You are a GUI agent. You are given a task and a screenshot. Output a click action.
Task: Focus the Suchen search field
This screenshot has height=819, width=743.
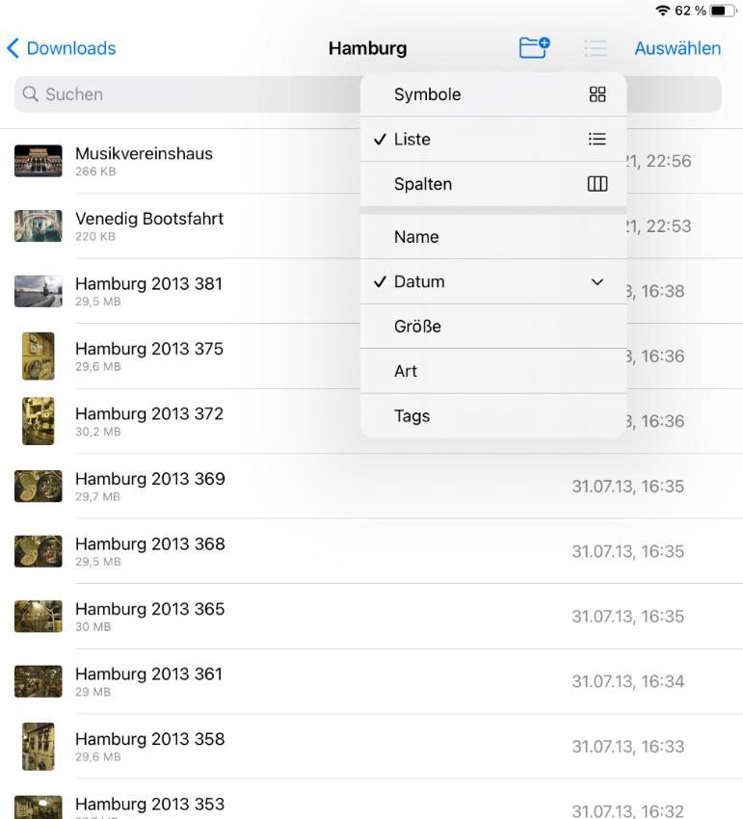(x=193, y=94)
